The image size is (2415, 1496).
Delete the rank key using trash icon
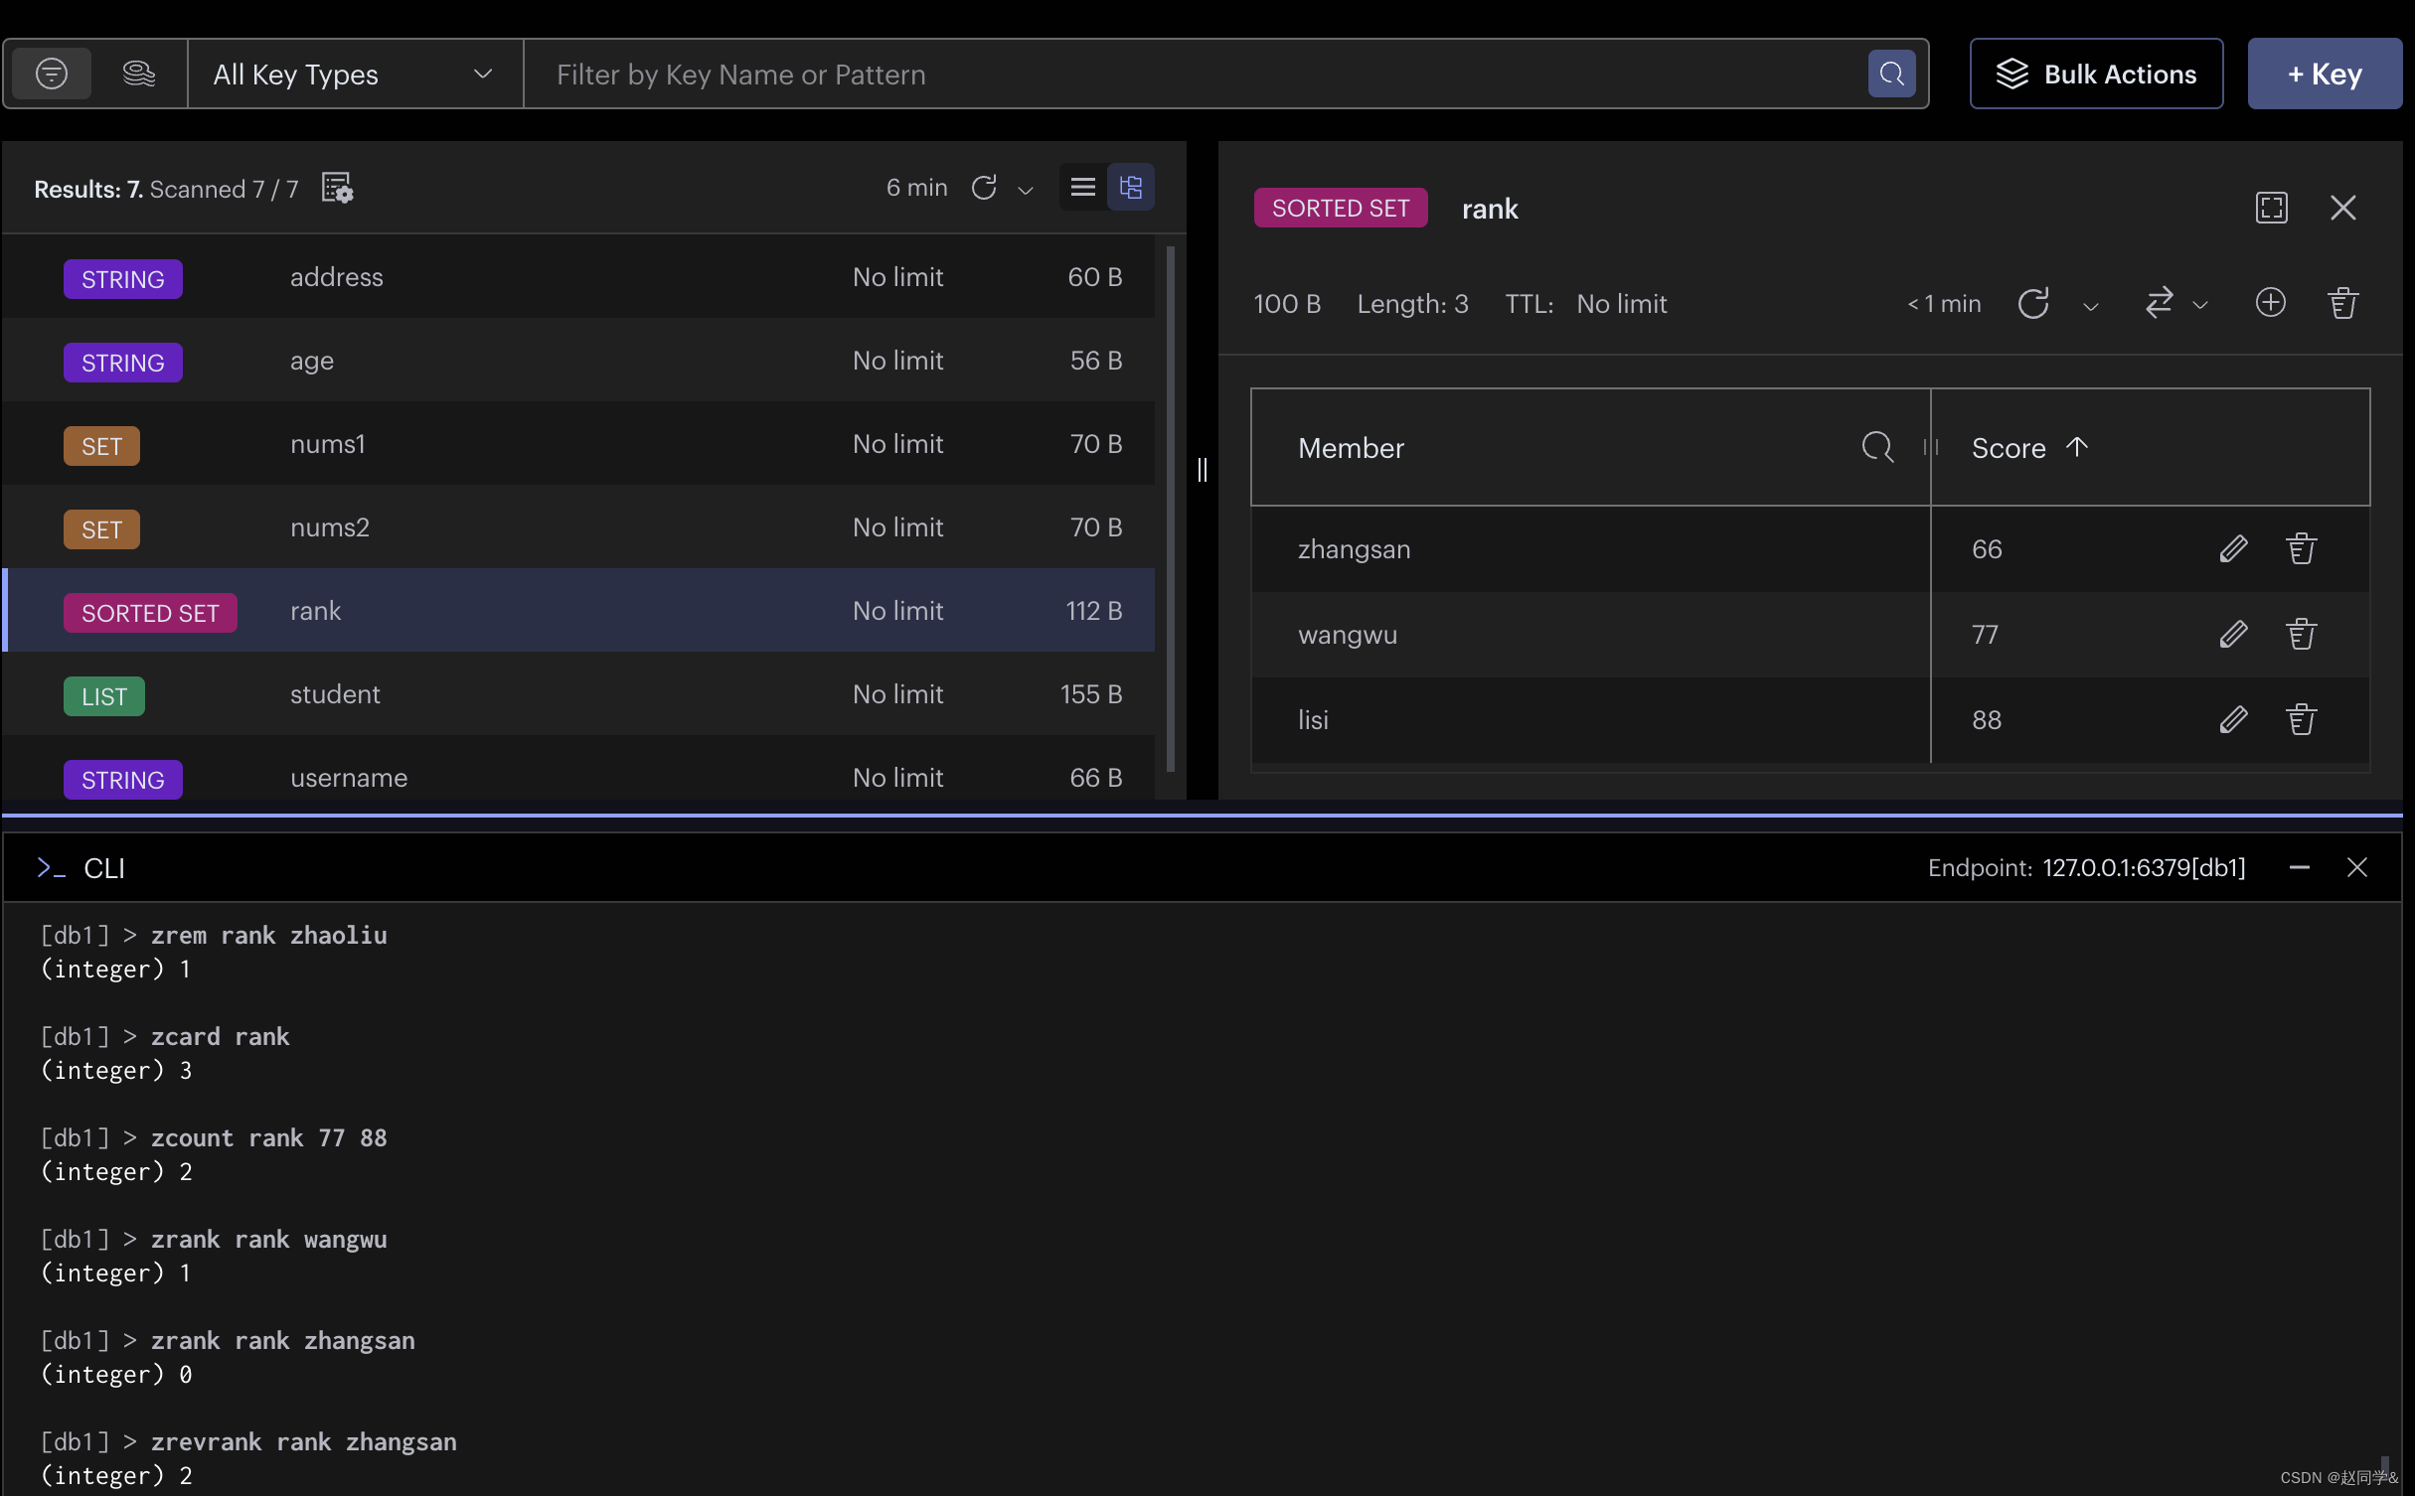[2342, 303]
